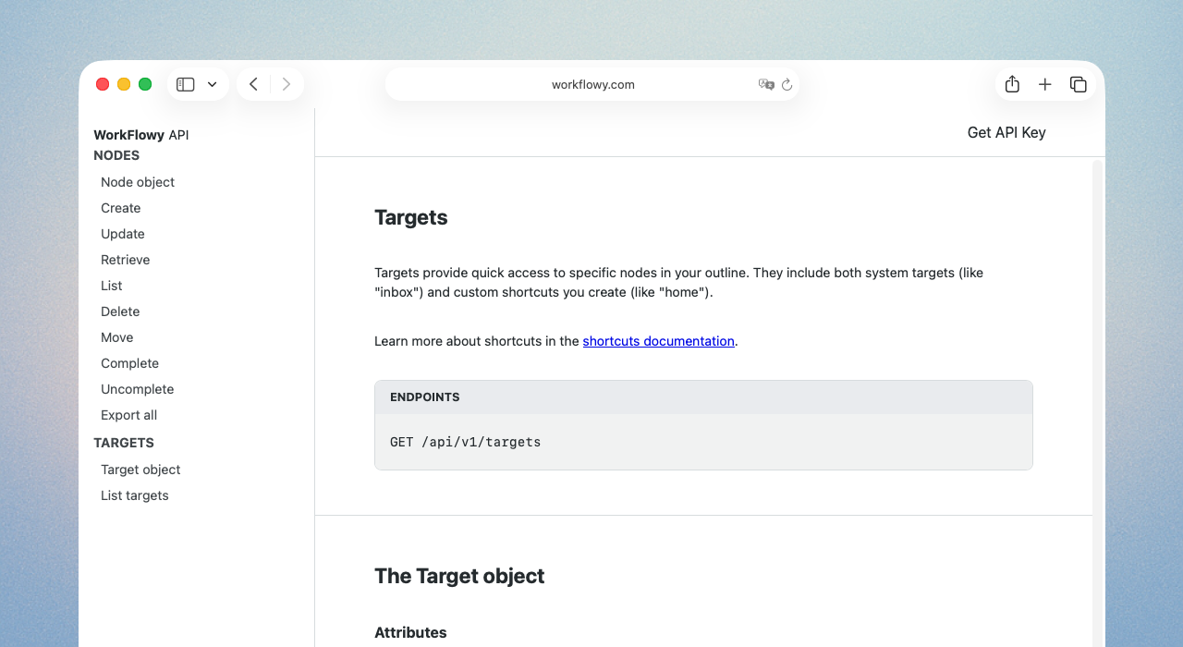Click inside the address bar
The image size is (1183, 647).
(592, 84)
